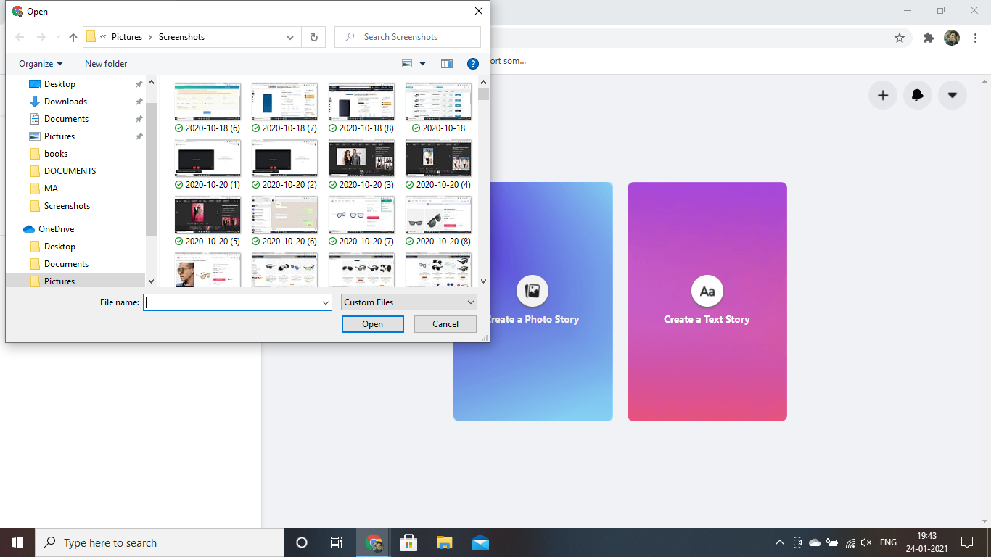Open the Custom Files type dropdown
The width and height of the screenshot is (991, 557).
(408, 302)
